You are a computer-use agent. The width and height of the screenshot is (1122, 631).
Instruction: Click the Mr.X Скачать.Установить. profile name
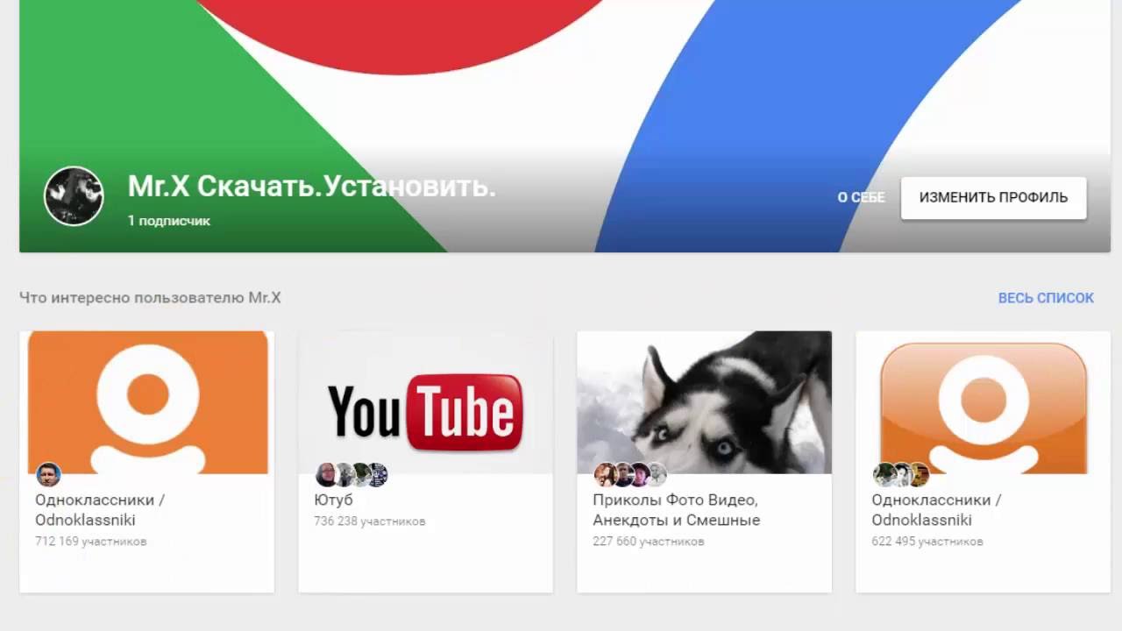(x=312, y=186)
